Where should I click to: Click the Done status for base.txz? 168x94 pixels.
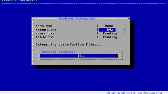point(109,26)
